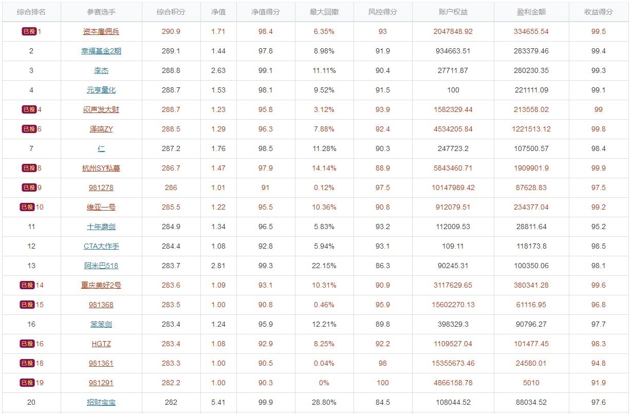Select rank number 13

[31, 266]
